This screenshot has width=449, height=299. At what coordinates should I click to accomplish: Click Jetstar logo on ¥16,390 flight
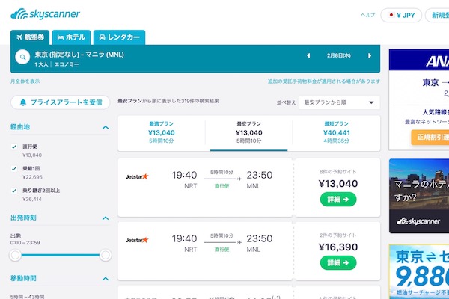coord(137,240)
